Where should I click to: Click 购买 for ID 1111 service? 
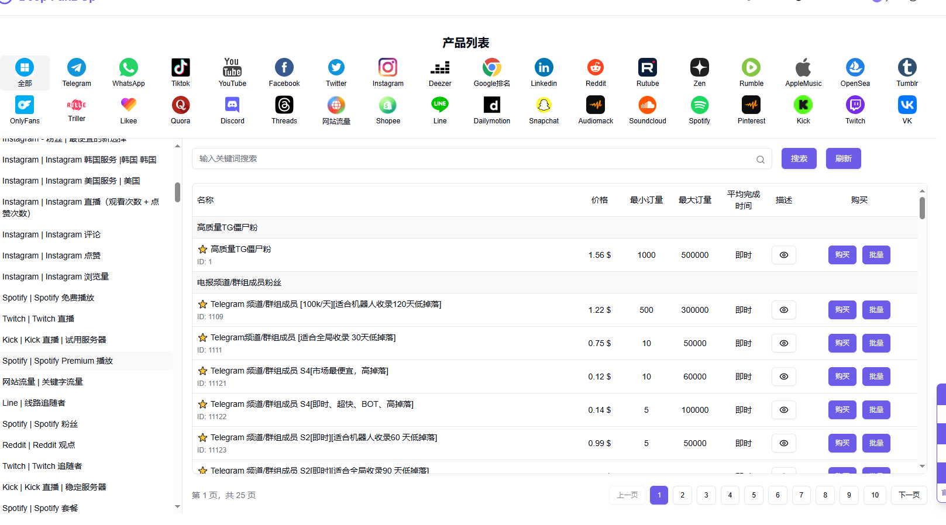(x=842, y=343)
